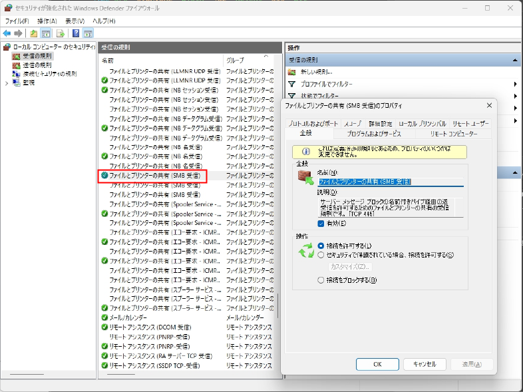Open the Help toolbar icon
The image size is (523, 392).
click(x=76, y=33)
